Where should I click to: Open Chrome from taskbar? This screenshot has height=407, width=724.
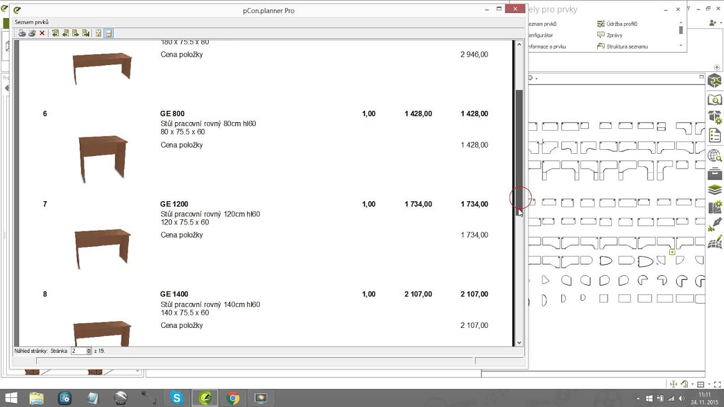coord(233,398)
